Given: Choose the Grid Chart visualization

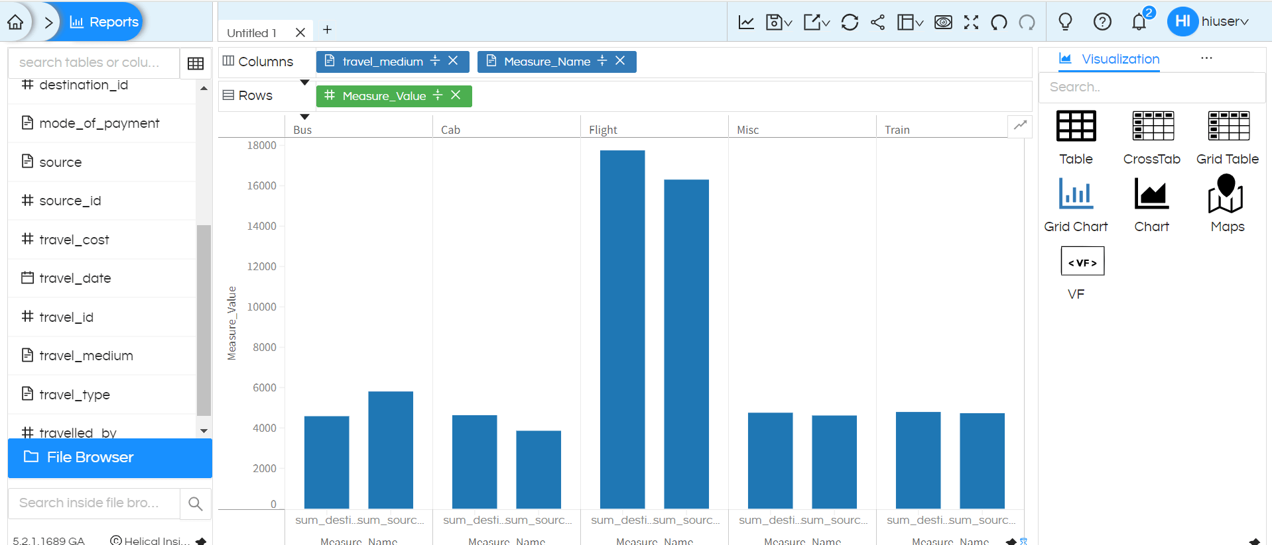Looking at the screenshot, I should pyautogui.click(x=1076, y=205).
